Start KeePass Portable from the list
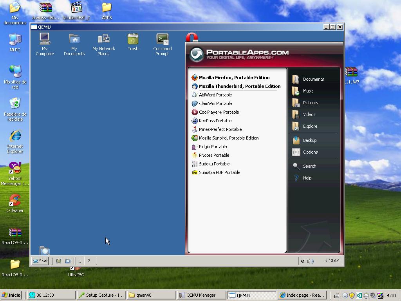Screen dimensions: 401x301 (x=215, y=121)
